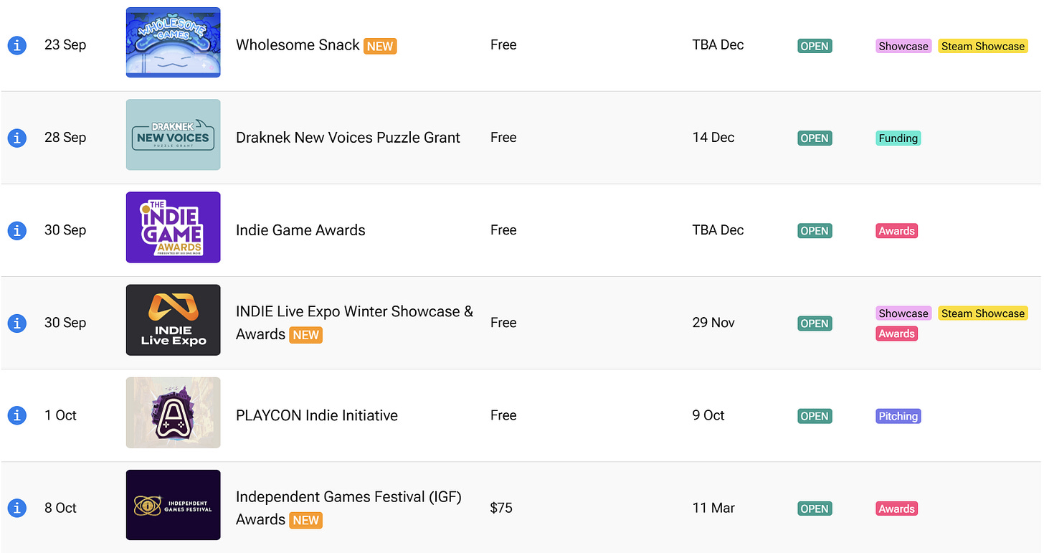The height and width of the screenshot is (553, 1044).
Task: Select Steam Showcase tag in Wholesome Snack row
Action: [x=983, y=46]
